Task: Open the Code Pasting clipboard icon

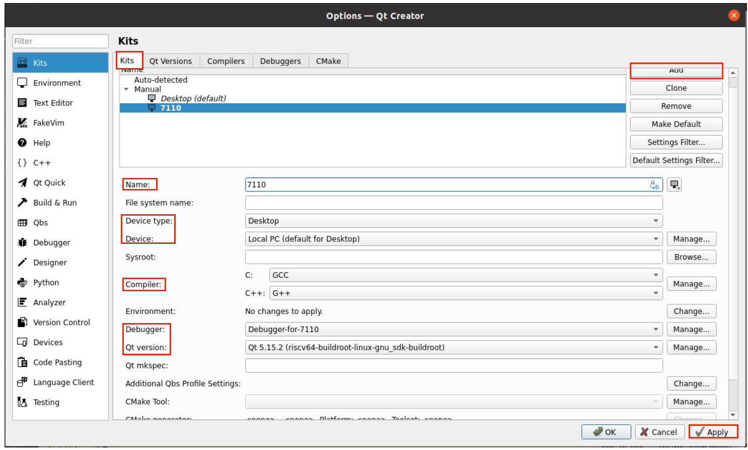Action: 22,362
